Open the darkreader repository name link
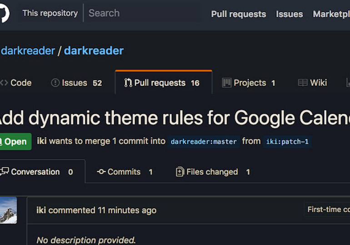350x245 pixels. (93, 51)
